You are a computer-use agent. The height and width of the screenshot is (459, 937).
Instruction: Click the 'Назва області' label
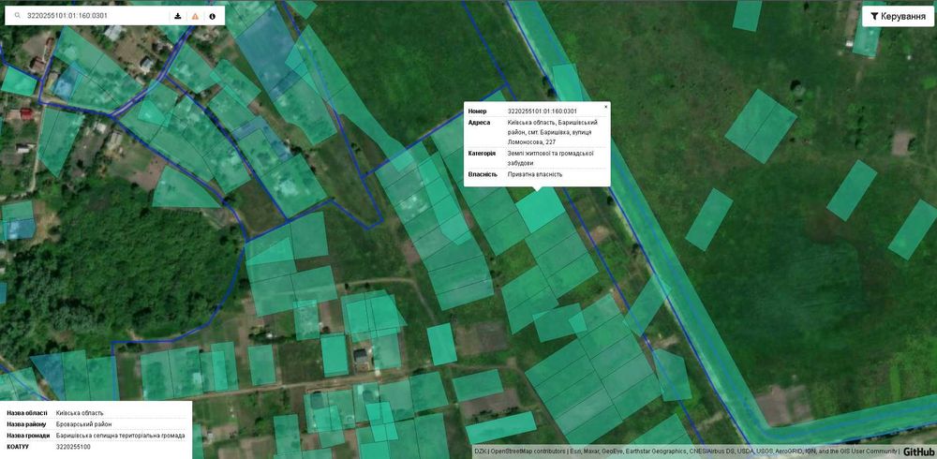(x=27, y=413)
